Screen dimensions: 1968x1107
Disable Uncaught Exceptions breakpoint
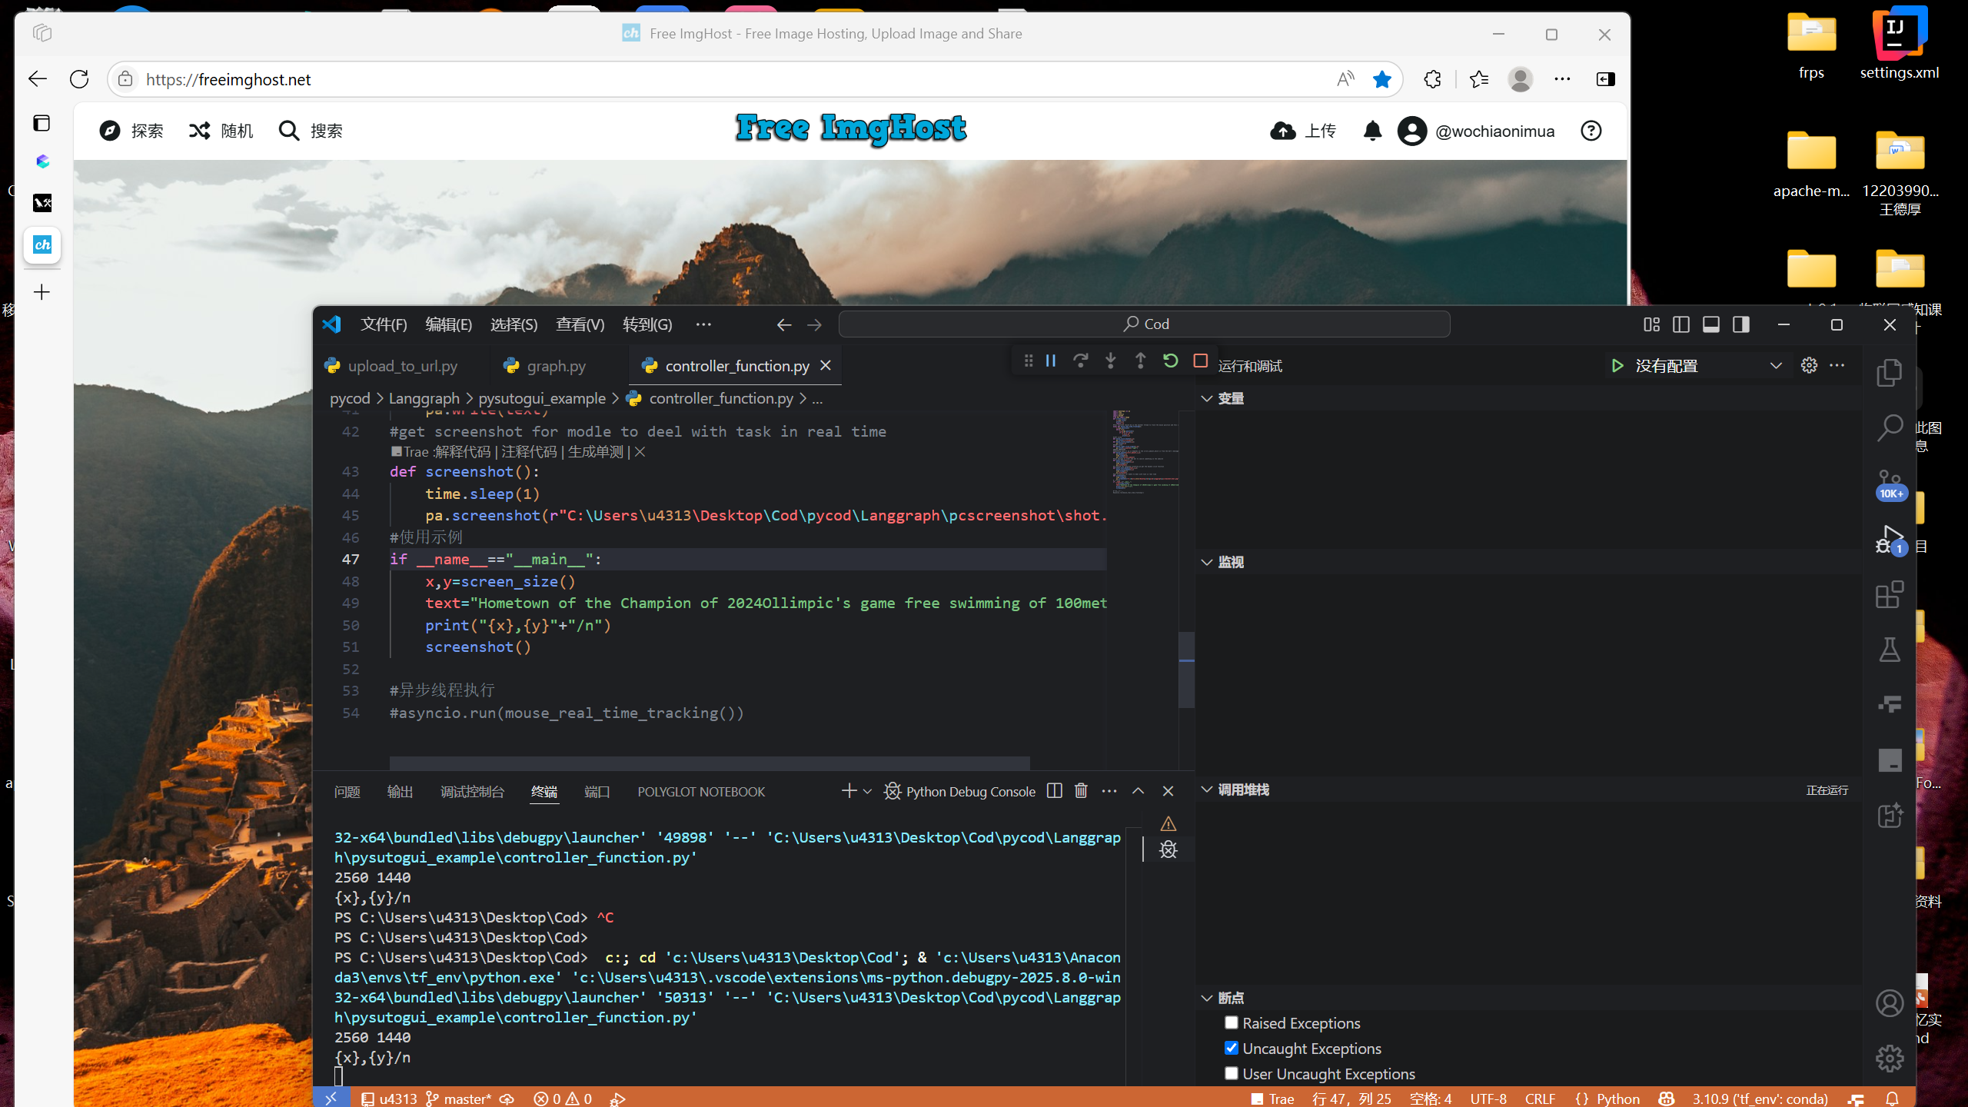point(1232,1048)
